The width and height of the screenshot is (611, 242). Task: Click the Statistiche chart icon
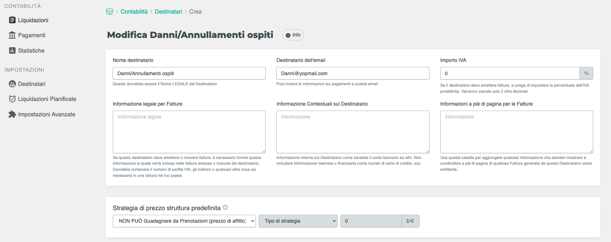[x=12, y=50]
